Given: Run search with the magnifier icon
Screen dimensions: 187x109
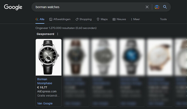Looking at the screenshot, I should [x=165, y=7].
